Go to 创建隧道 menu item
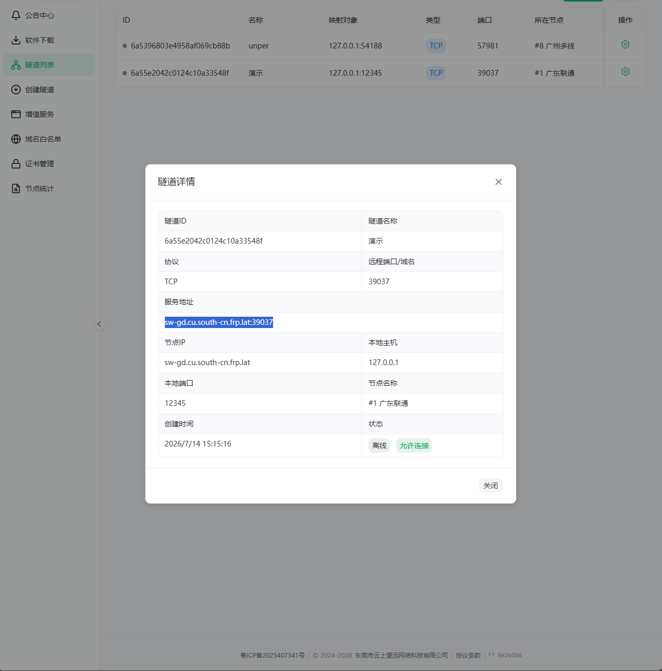The image size is (662, 671). coord(49,90)
